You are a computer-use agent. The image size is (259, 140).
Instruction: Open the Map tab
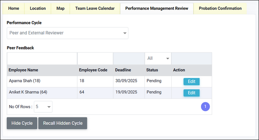click(x=60, y=8)
